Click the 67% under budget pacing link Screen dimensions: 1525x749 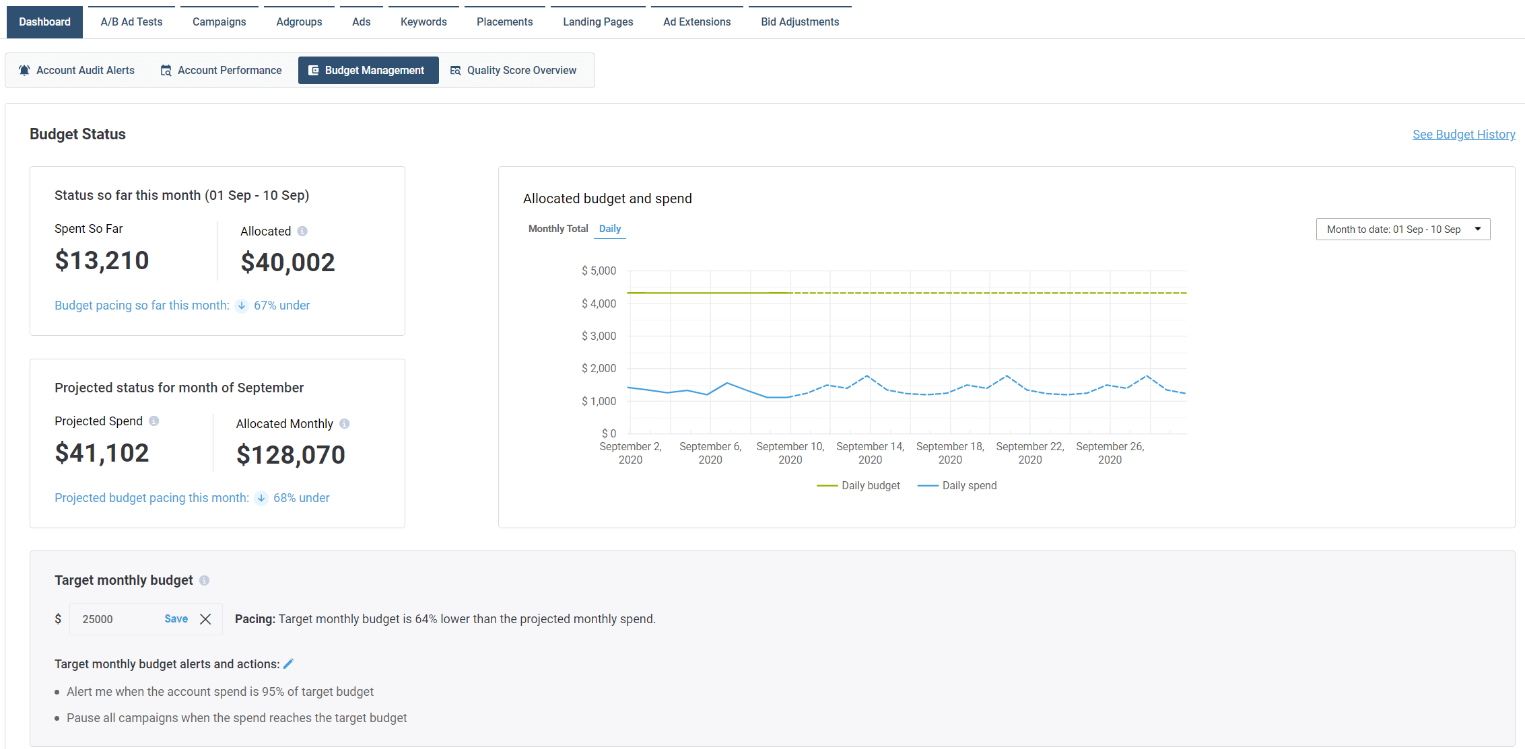pos(281,306)
